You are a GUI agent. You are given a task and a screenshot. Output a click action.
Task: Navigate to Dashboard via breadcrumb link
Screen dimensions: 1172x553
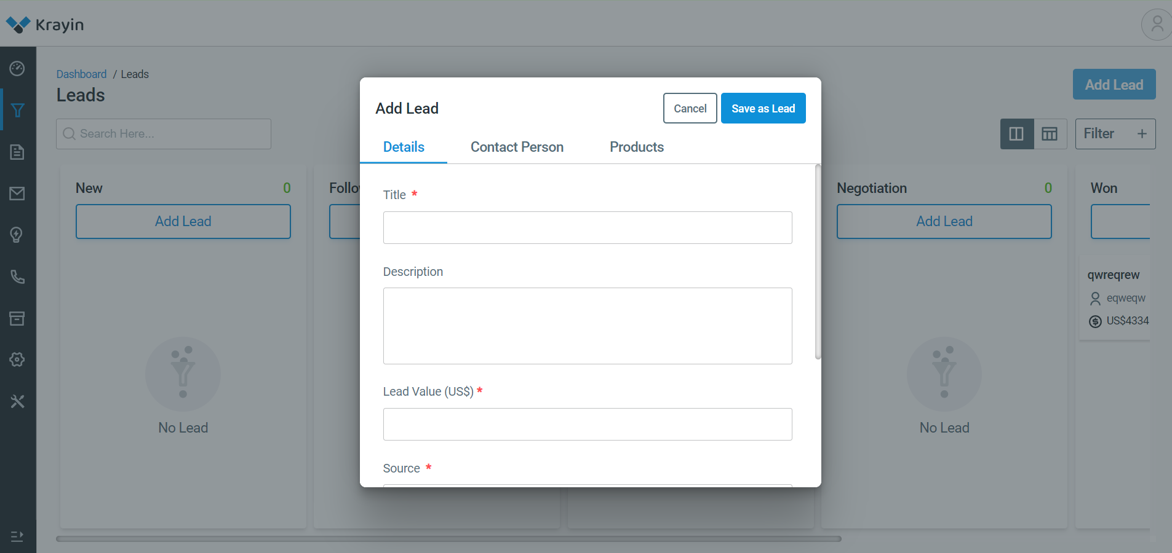pyautogui.click(x=81, y=74)
